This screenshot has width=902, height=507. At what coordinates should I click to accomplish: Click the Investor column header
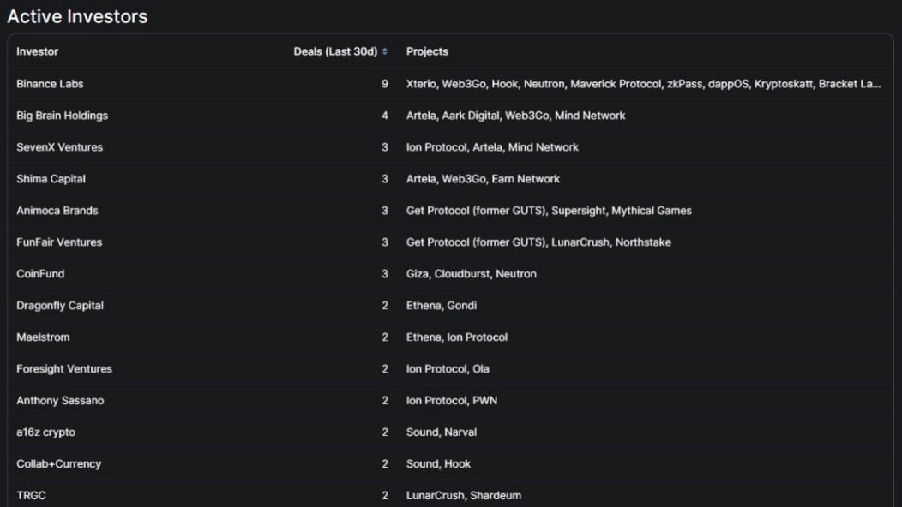point(38,51)
